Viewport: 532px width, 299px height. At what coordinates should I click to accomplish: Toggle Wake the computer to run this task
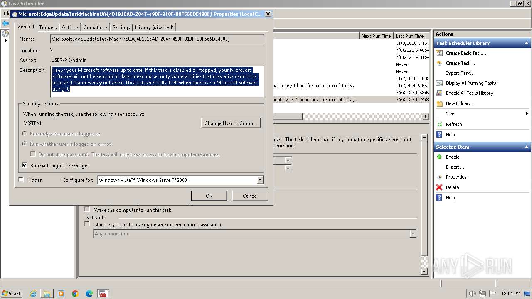point(87,210)
